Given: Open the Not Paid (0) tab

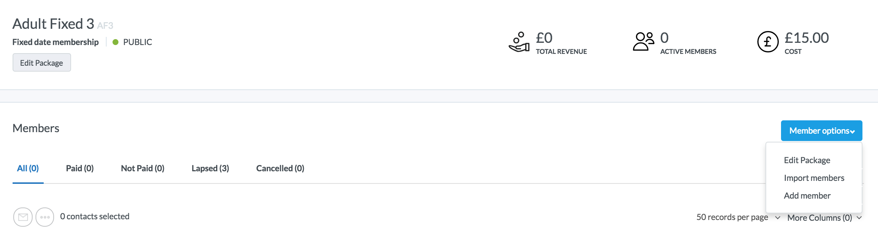Looking at the screenshot, I should (143, 168).
